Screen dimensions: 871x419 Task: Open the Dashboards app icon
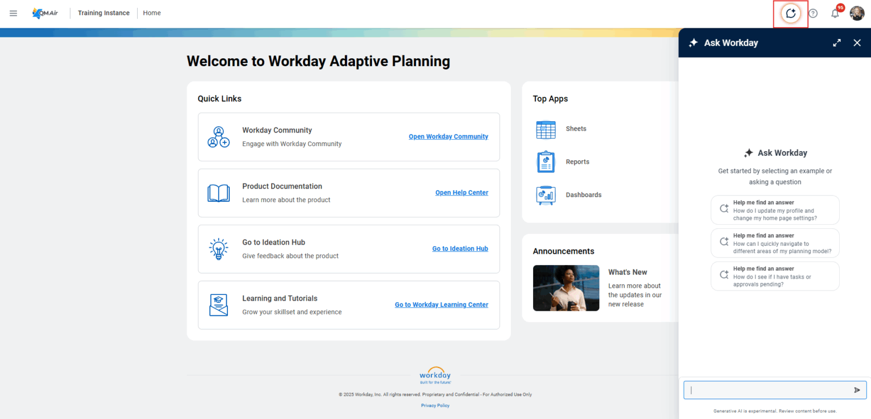(x=545, y=195)
